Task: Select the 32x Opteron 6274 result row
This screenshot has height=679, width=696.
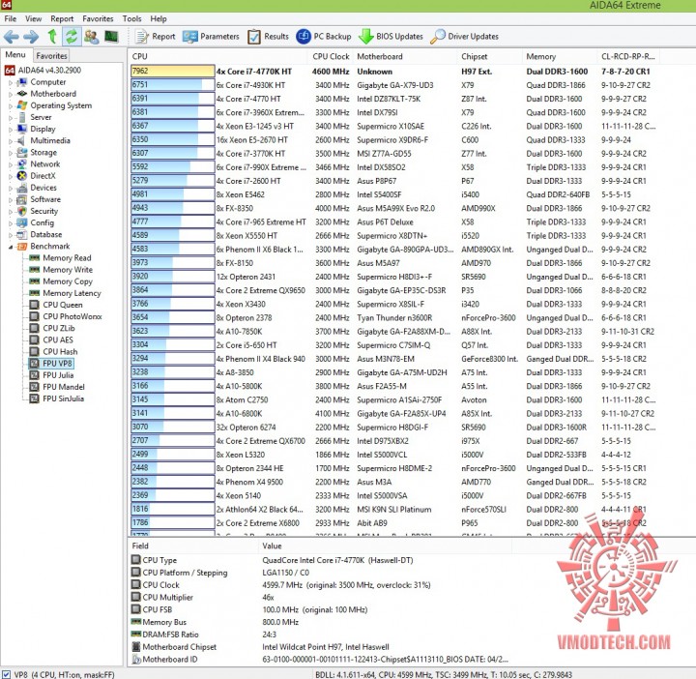Action: (395, 428)
